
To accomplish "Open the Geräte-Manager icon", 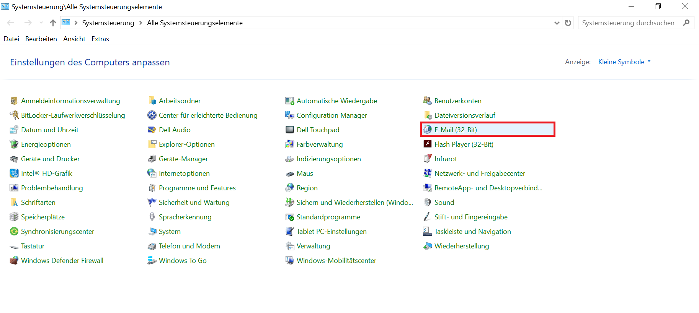I will pos(152,159).
